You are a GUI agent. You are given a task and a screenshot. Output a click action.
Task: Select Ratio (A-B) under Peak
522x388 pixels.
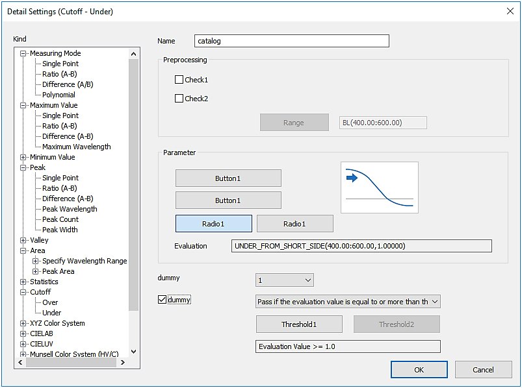point(60,188)
